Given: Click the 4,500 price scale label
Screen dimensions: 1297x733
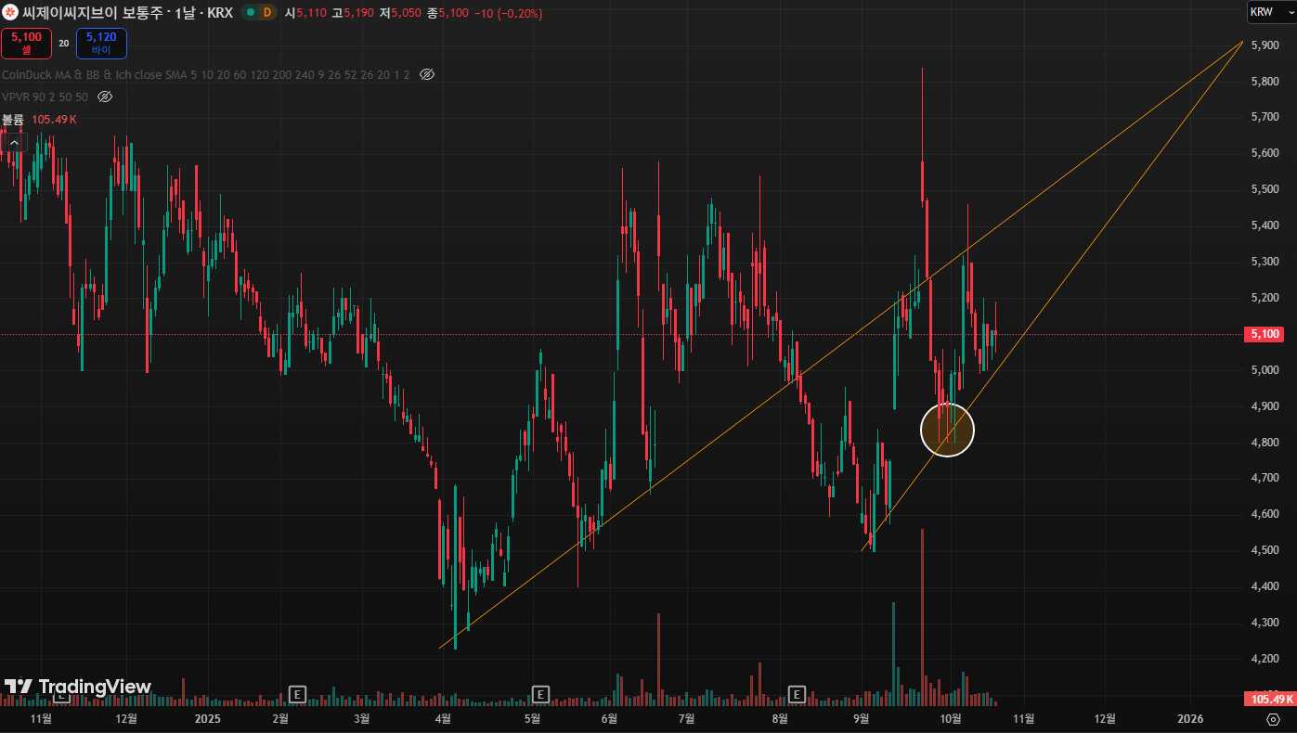Looking at the screenshot, I should click(x=1265, y=550).
